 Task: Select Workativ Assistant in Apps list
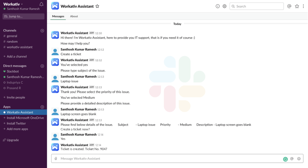click(23, 112)
